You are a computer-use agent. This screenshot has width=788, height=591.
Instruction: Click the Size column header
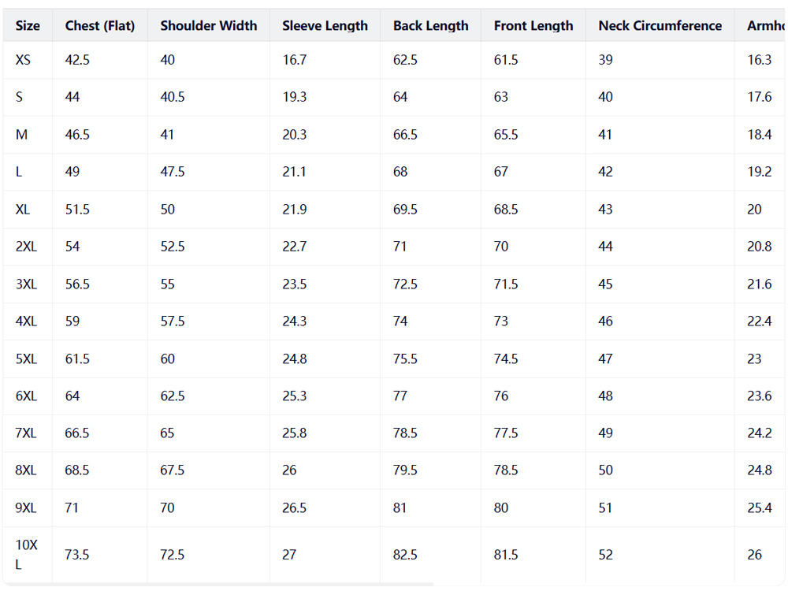28,26
